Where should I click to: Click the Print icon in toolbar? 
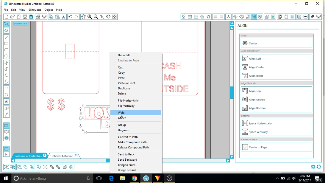(x=38, y=17)
